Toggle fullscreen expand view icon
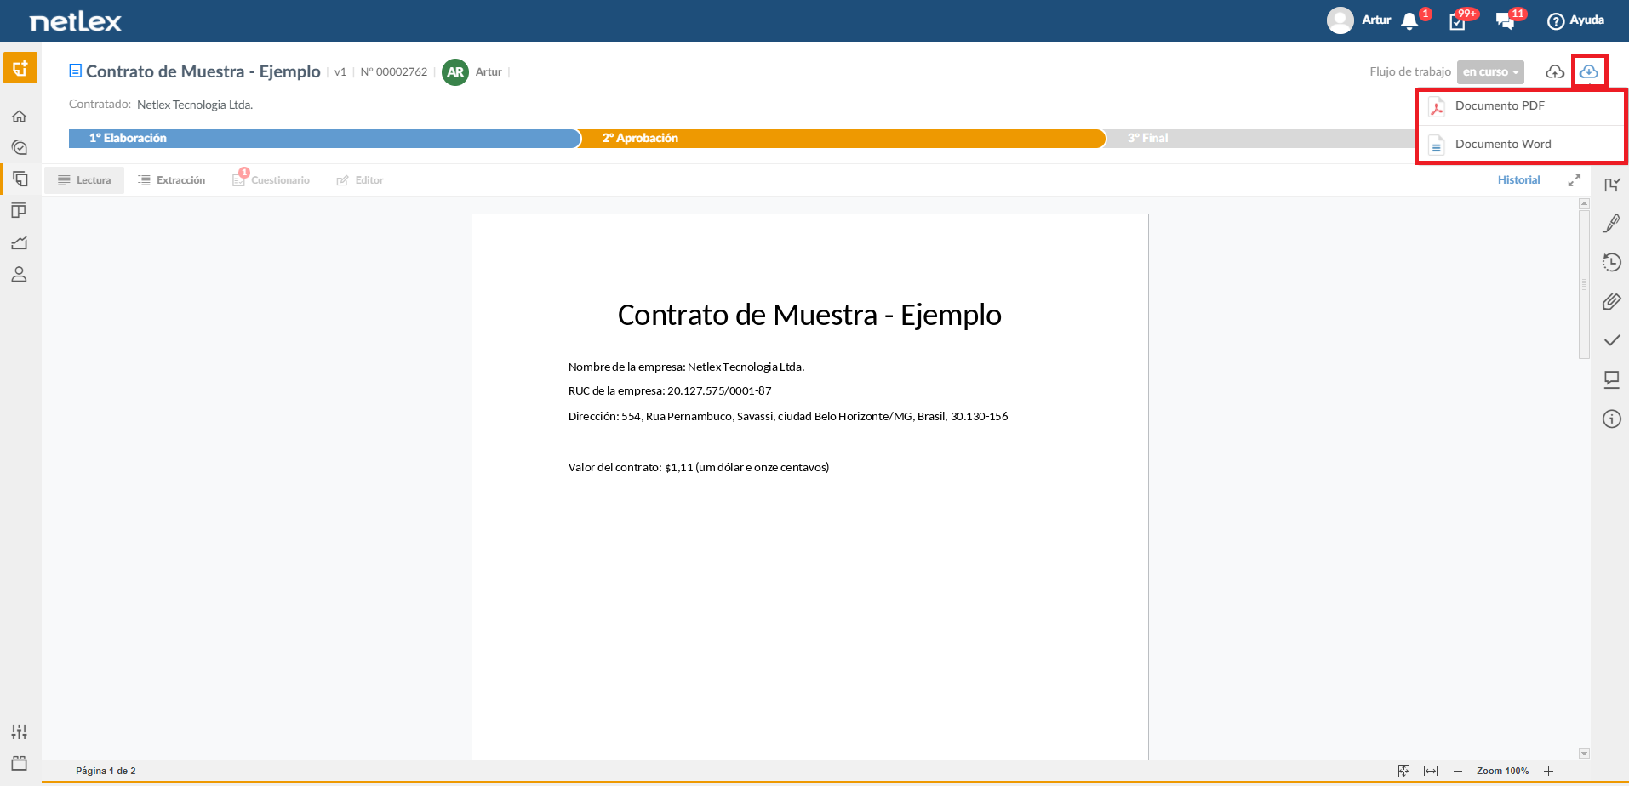 click(x=1574, y=180)
